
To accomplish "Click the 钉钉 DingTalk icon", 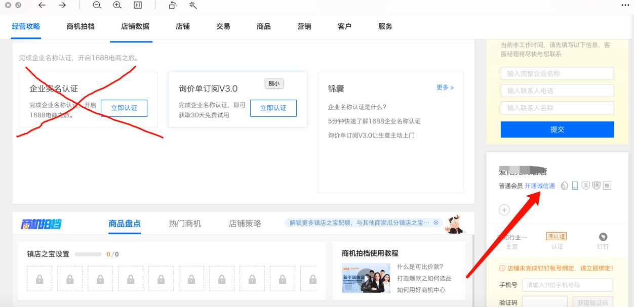I will pyautogui.click(x=603, y=236).
